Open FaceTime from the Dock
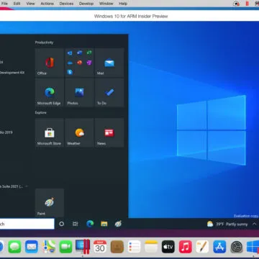The height and width of the screenshot is (259, 259). [x=65, y=247]
